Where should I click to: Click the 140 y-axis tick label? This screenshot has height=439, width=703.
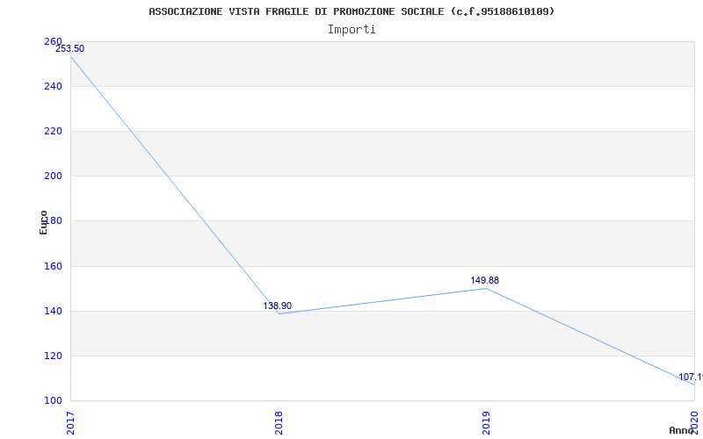tap(53, 311)
